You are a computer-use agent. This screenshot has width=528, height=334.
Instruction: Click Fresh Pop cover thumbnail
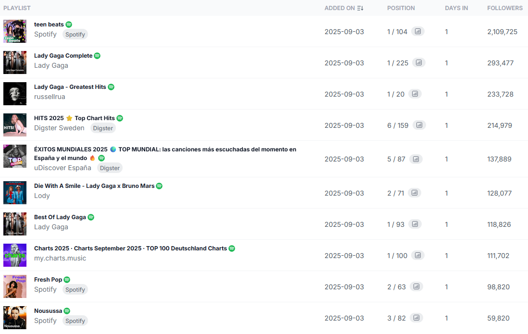click(15, 286)
